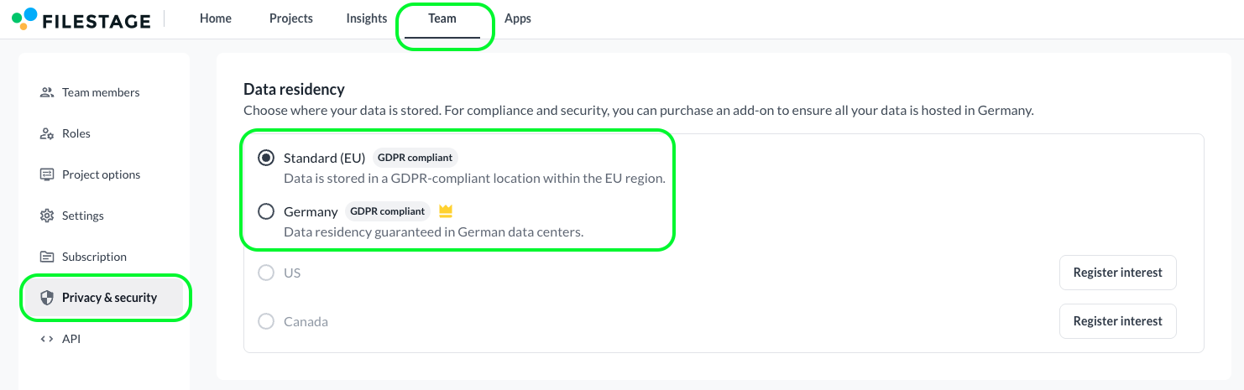Click the Canada radio button
The image size is (1244, 390).
pos(266,321)
